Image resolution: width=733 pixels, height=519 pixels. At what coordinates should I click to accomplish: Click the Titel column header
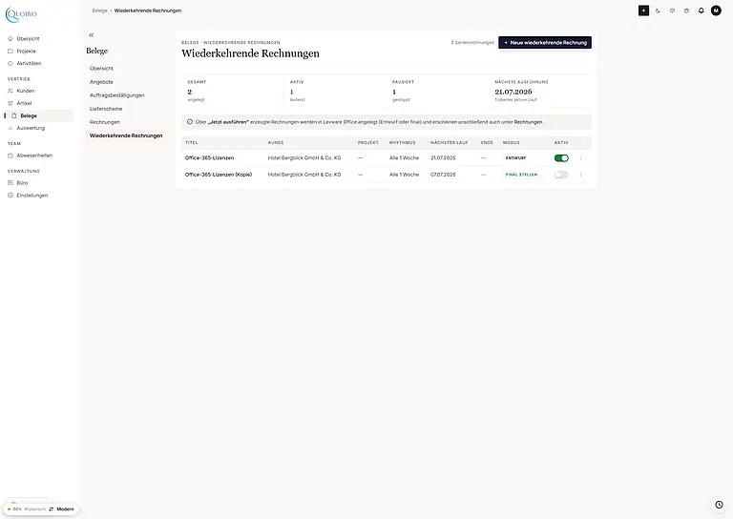click(192, 143)
